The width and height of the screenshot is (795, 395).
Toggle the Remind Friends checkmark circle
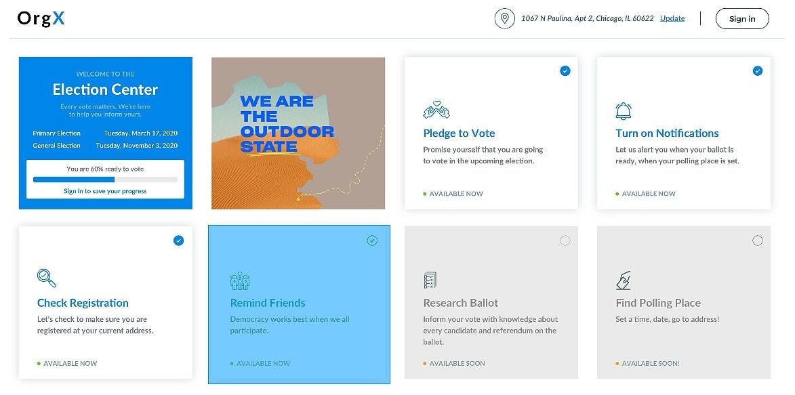372,241
